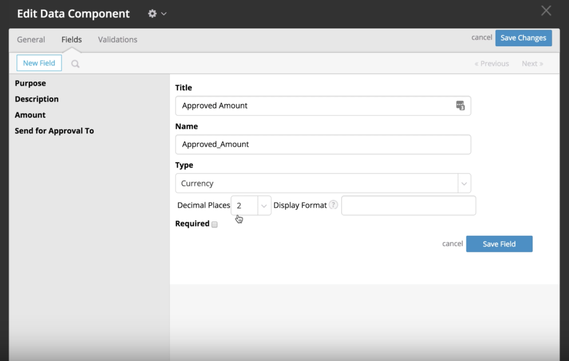Click the cancel link near Save Field

click(x=452, y=243)
